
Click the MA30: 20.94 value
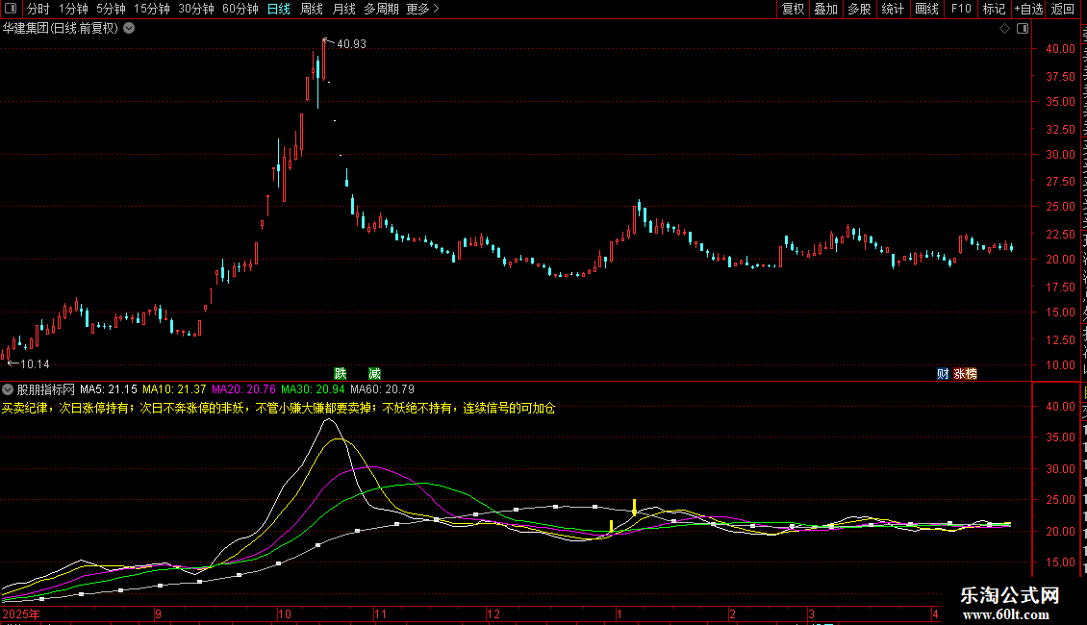click(x=313, y=389)
